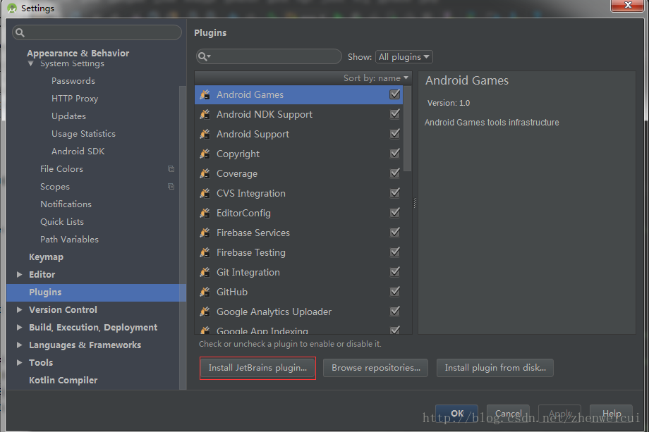Click the Android NDK Support plugin icon
Screen dimensions: 649x432
click(x=205, y=114)
